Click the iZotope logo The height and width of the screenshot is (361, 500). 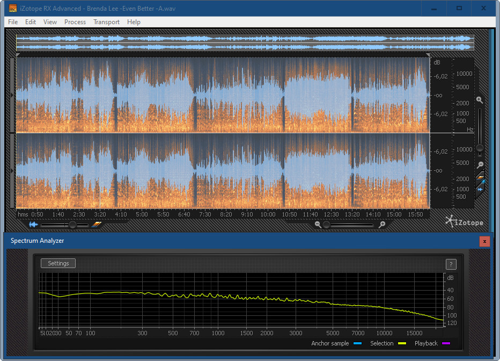click(x=464, y=221)
